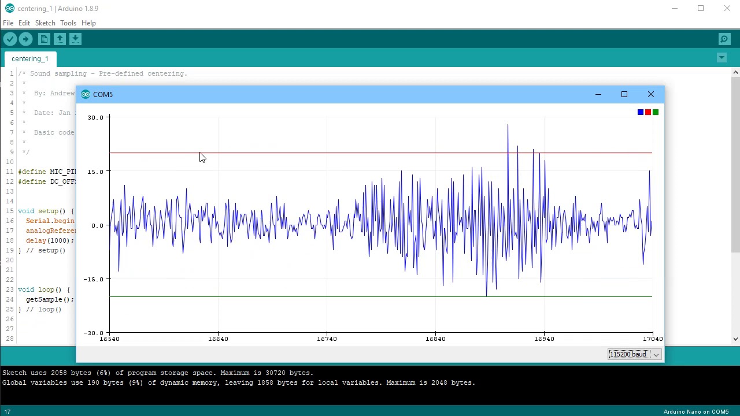Click the 'delay(1000);' code line

click(x=50, y=240)
